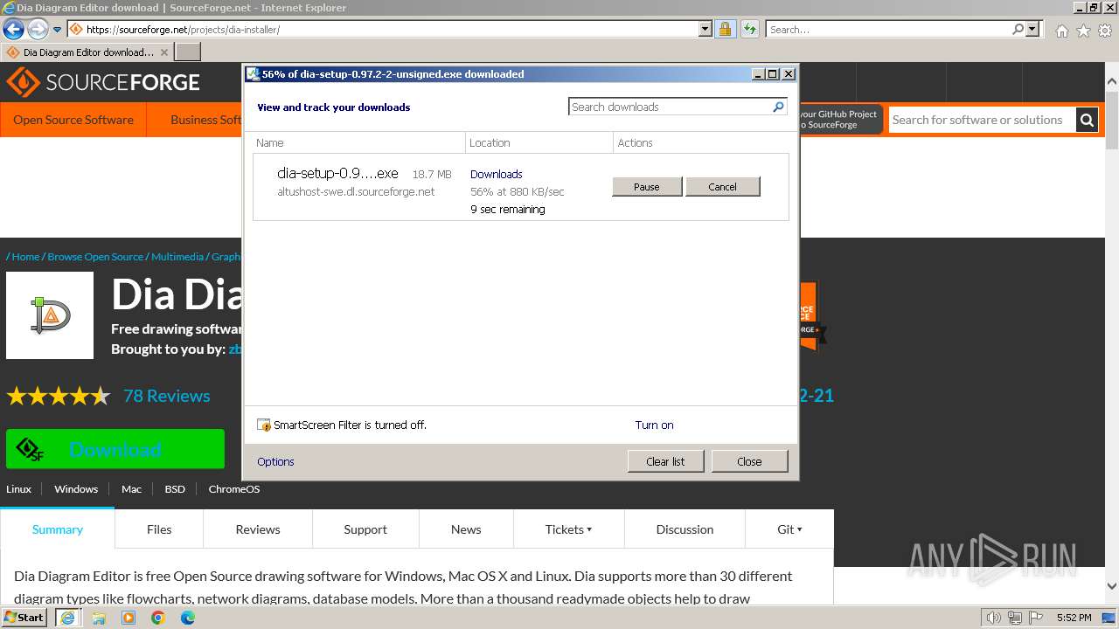The height and width of the screenshot is (629, 1119).
Task: Select the BSD platform link
Action: (175, 489)
